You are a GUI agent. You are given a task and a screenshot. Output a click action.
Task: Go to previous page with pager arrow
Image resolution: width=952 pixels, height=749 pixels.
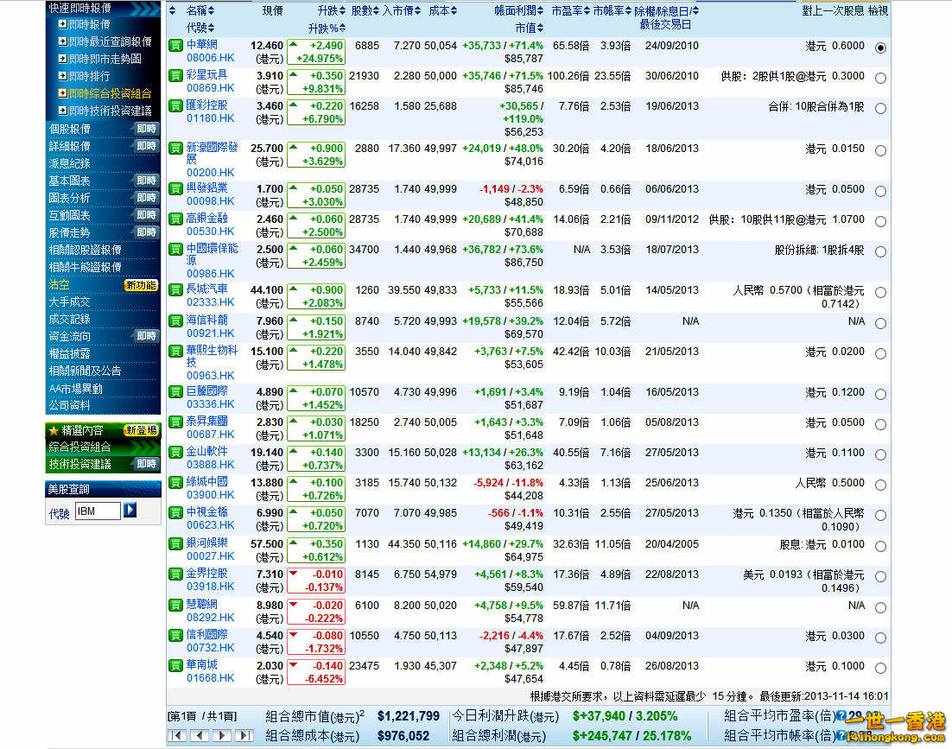200,736
